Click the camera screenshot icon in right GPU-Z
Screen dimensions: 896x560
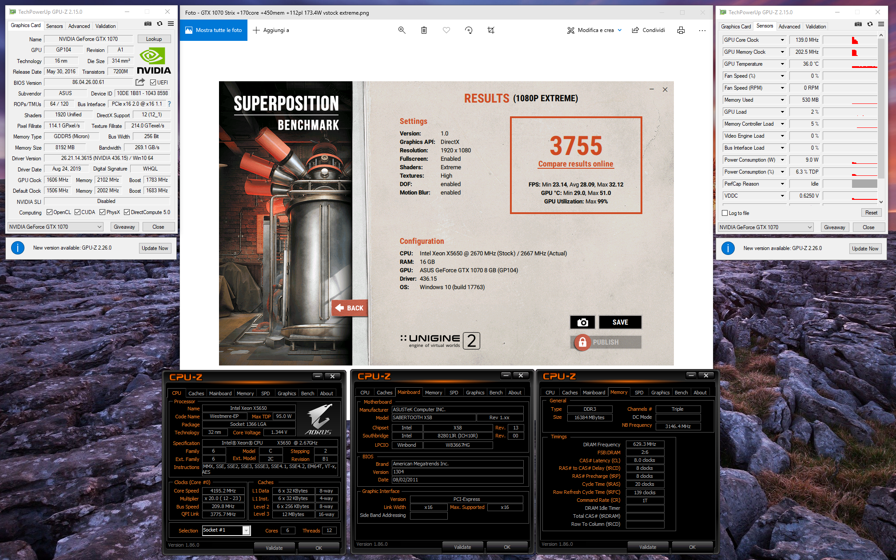(x=858, y=24)
